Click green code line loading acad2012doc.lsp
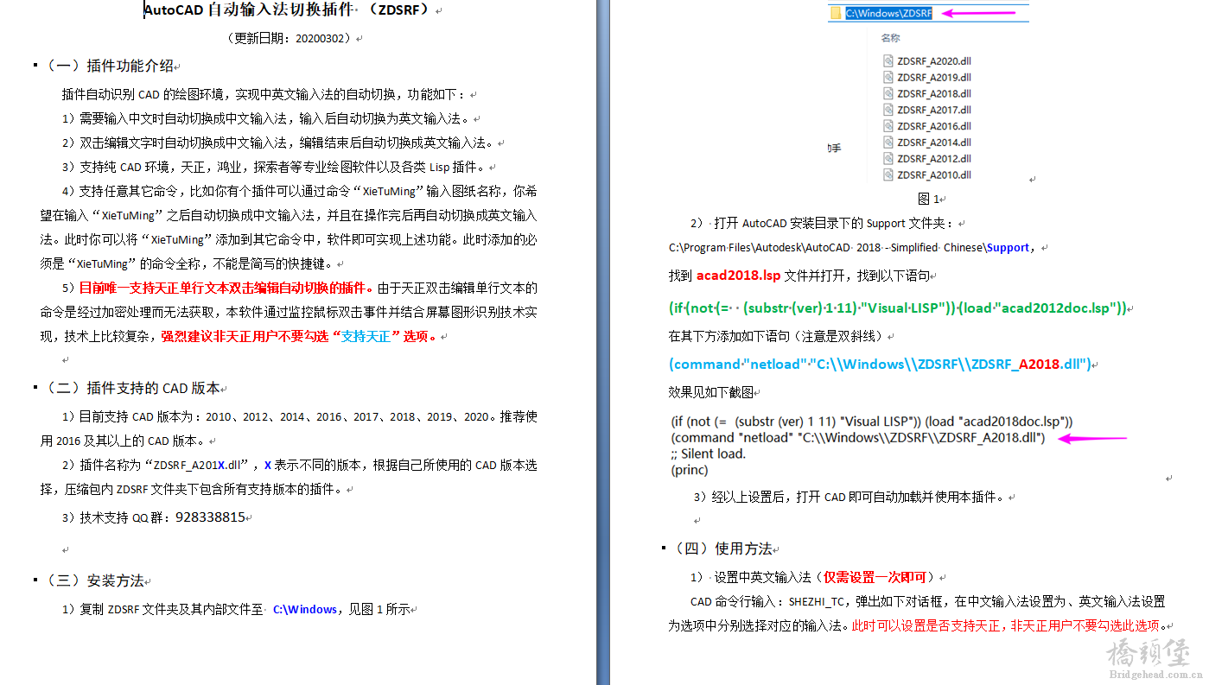 click(898, 308)
